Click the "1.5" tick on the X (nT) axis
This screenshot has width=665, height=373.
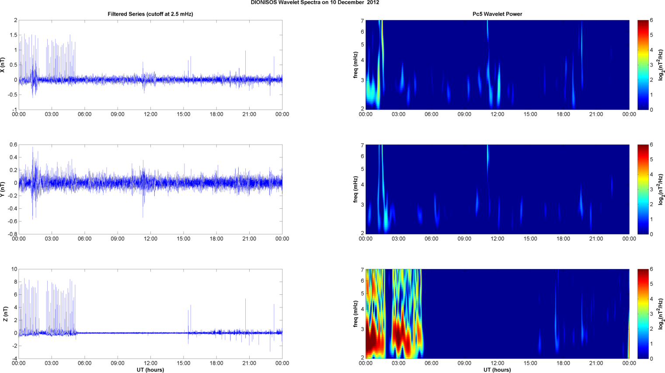[x=13, y=35]
